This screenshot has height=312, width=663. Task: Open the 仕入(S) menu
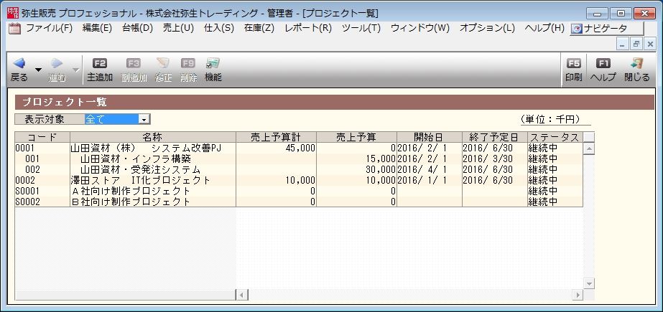tap(218, 28)
